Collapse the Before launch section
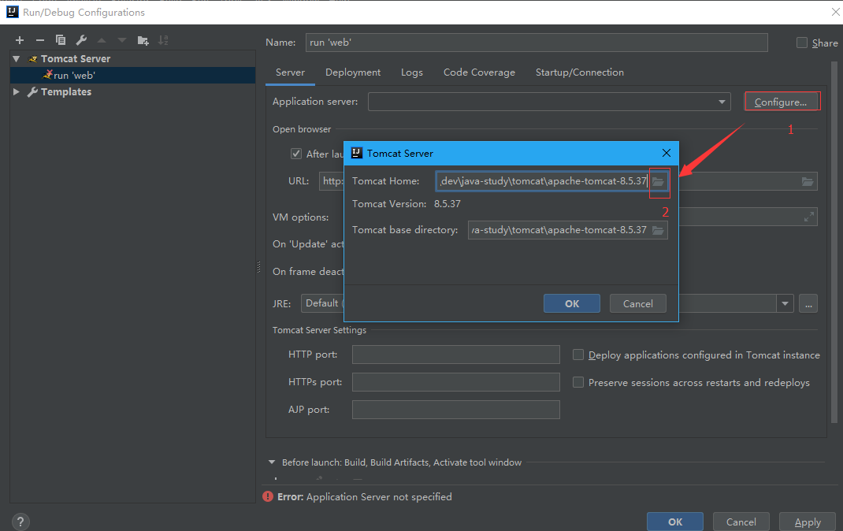843x531 pixels. click(272, 462)
